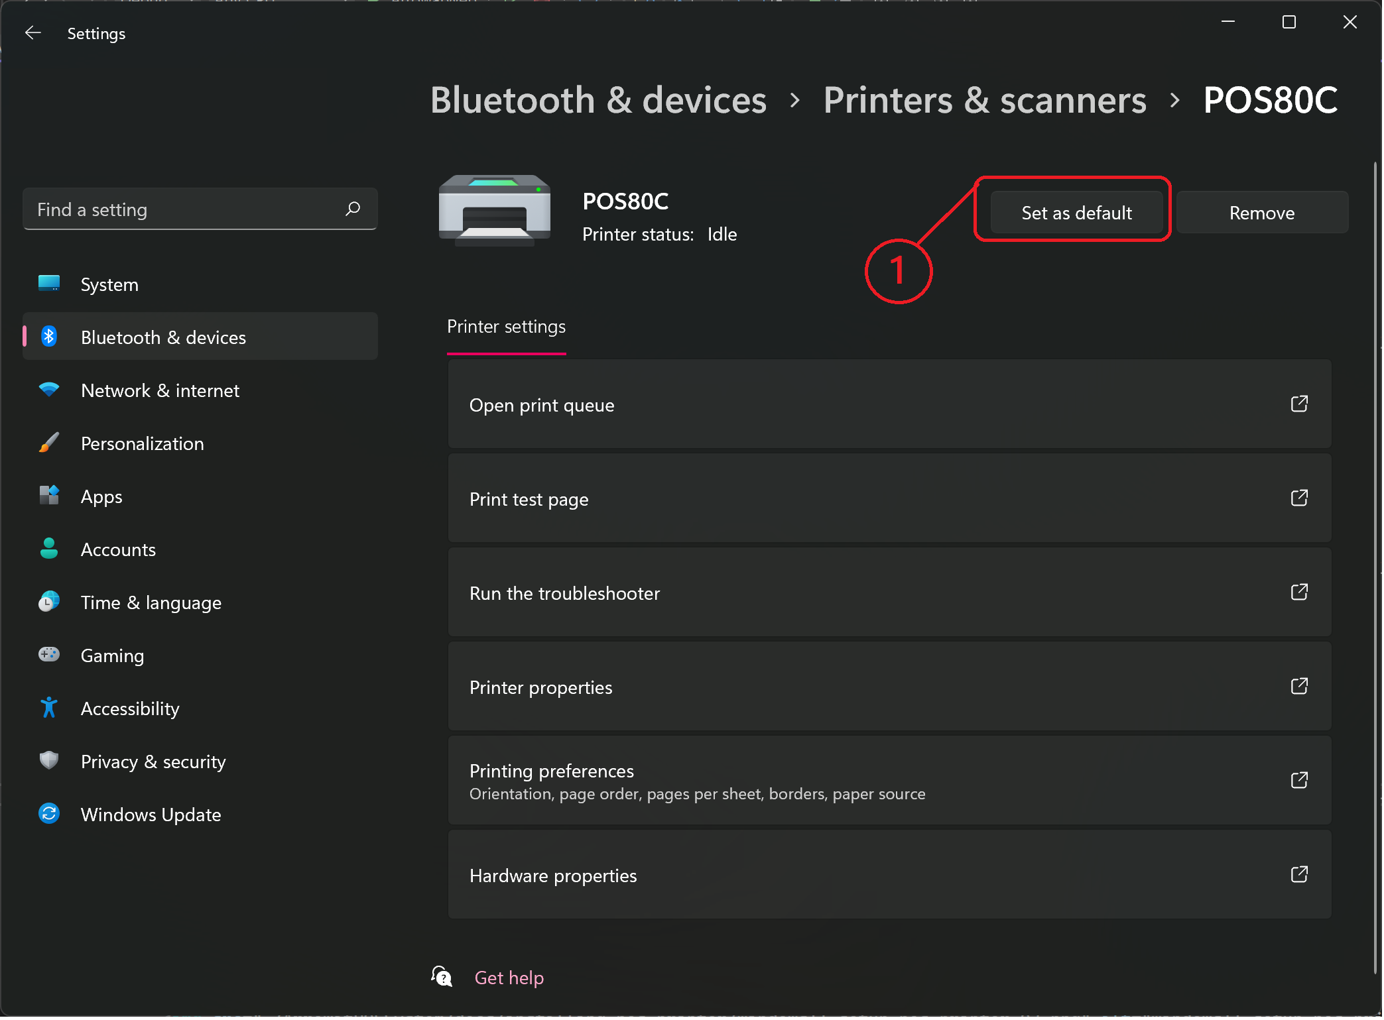Click the Orientation, page order description text
Viewport: 1384px width, 1020px height.
[698, 794]
